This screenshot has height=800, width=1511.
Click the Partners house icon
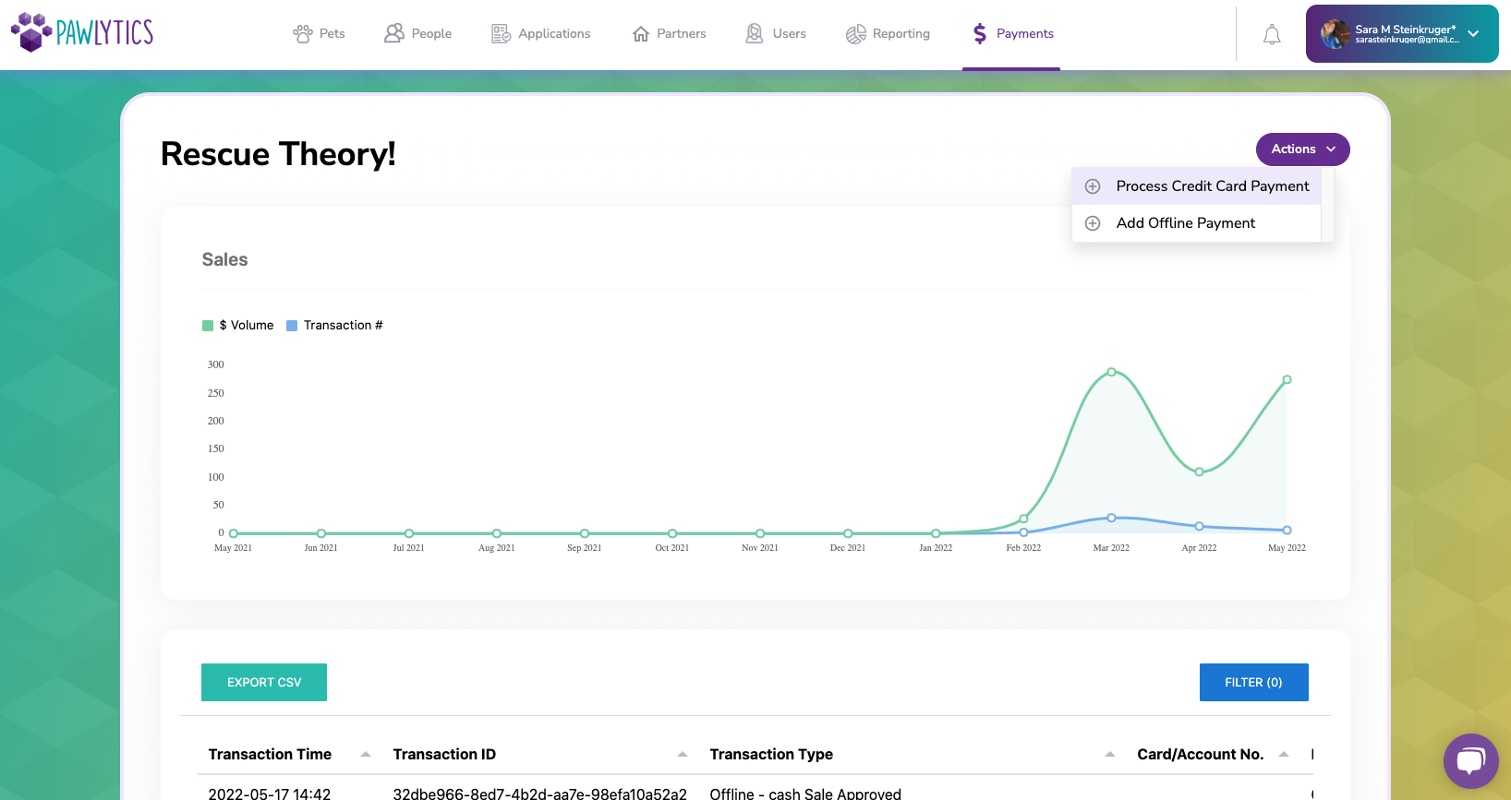(x=641, y=34)
